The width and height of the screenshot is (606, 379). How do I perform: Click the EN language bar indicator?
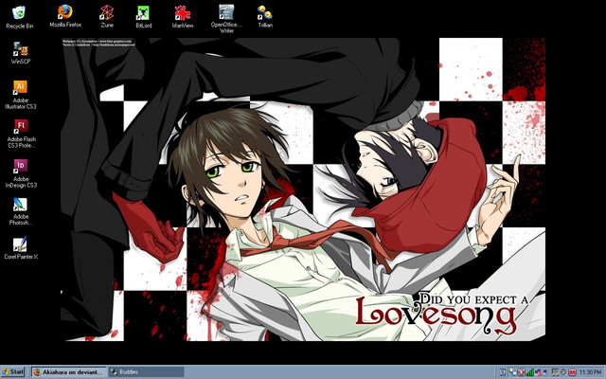(503, 372)
